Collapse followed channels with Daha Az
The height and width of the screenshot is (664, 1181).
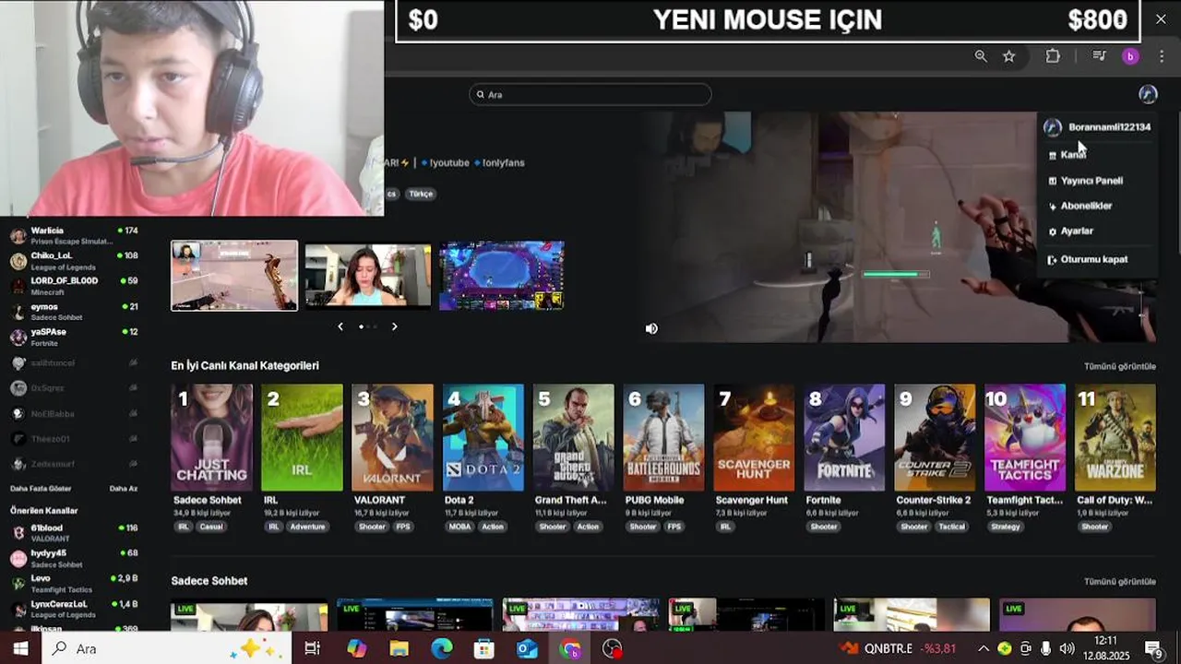124,488
